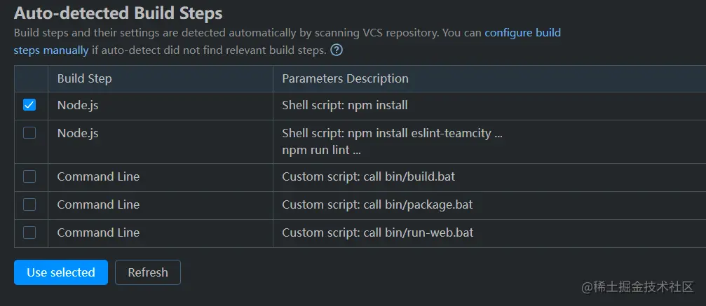This screenshot has height=306, width=706.
Task: Click the Refresh button
Action: [x=148, y=272]
